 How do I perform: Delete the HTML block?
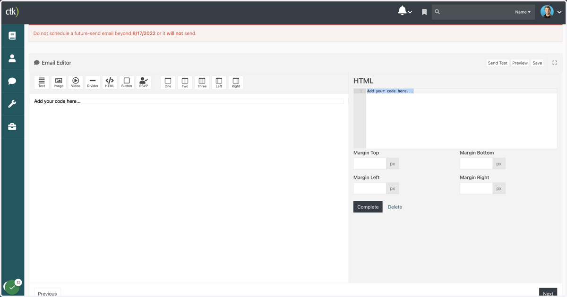pyautogui.click(x=395, y=207)
